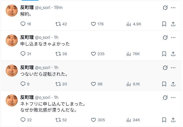Like the "申し込まなきゃよかった" tweet
Screen dimensions: 183x127
click(93, 54)
